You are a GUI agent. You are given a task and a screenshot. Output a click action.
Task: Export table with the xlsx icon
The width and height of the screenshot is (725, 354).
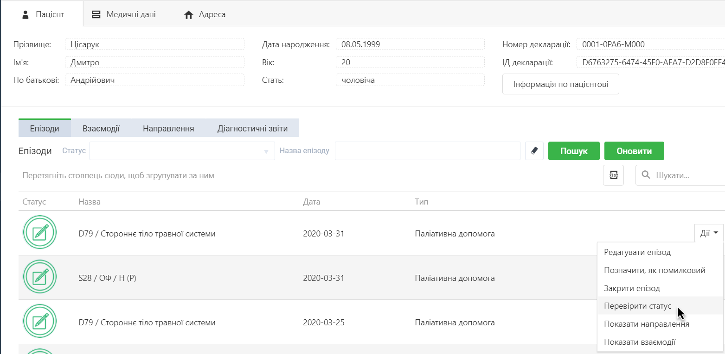coord(613,175)
